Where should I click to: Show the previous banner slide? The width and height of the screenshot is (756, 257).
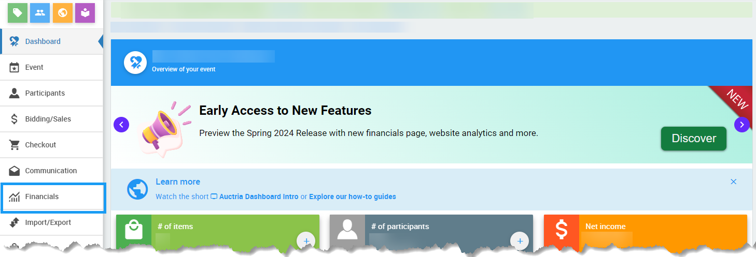[x=121, y=125]
